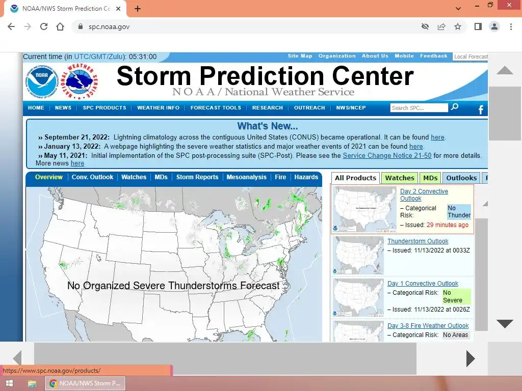Click horizontal scroll-right arrow
Viewport: 522px width, 391px height.
click(x=470, y=358)
